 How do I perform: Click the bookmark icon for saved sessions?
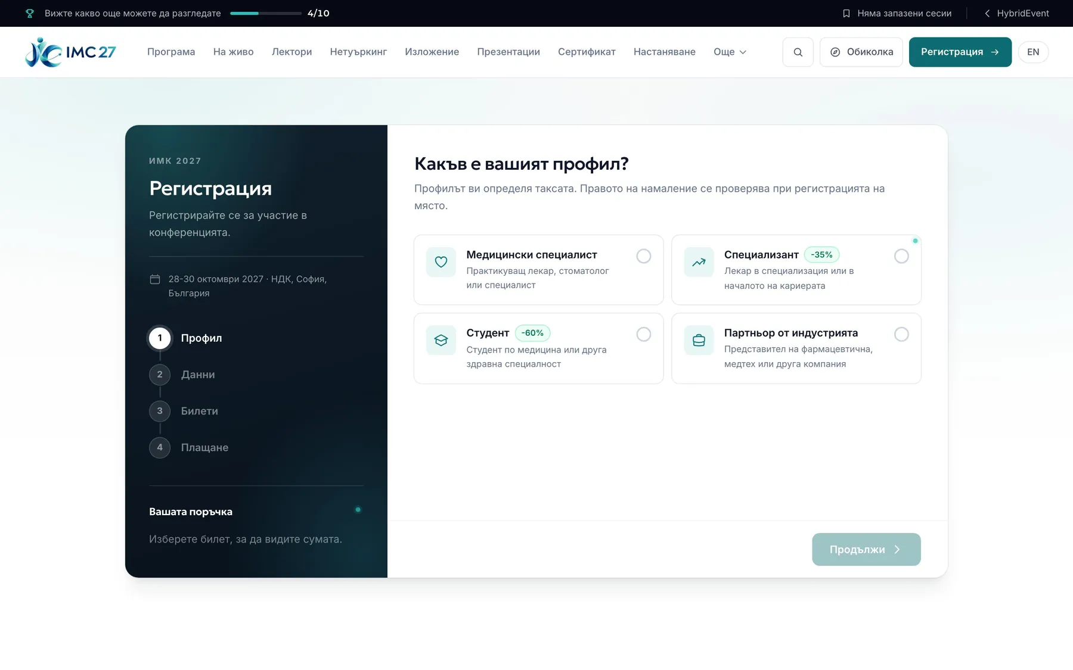[846, 13]
